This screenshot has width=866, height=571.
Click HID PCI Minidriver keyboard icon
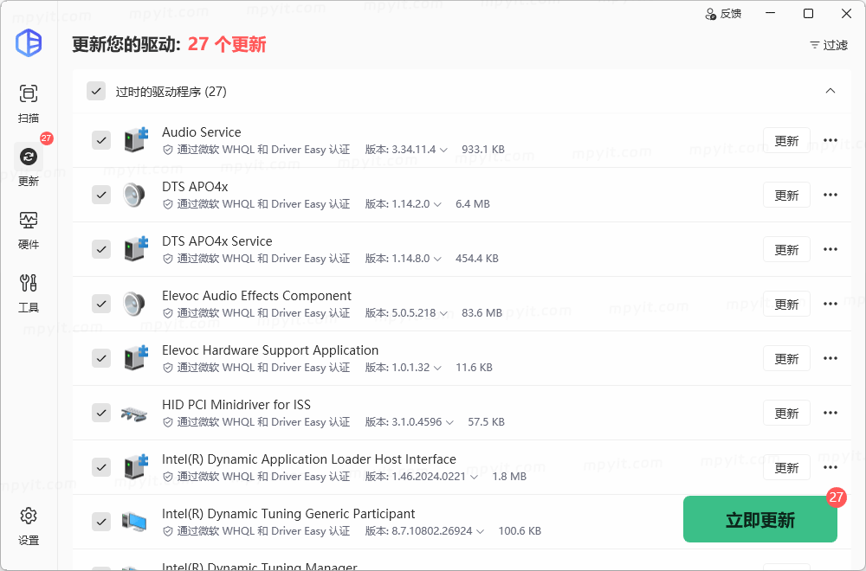(134, 414)
